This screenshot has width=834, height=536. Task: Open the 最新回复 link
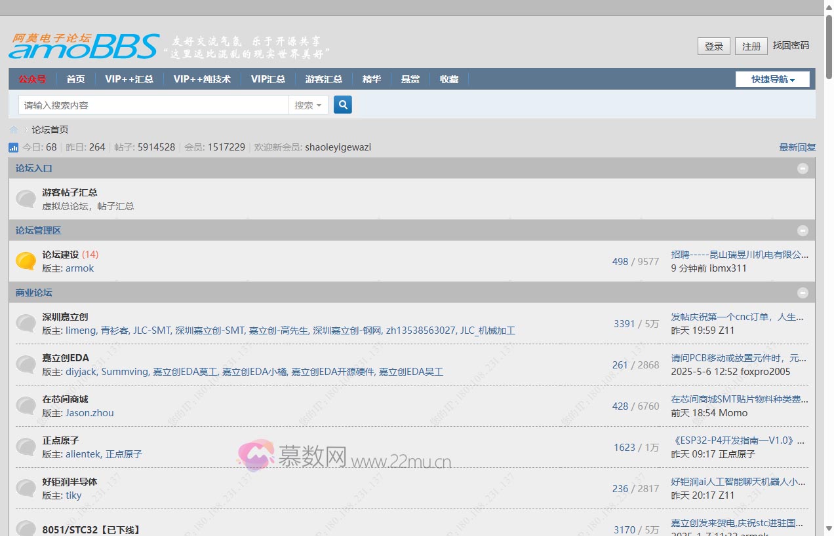coord(797,147)
